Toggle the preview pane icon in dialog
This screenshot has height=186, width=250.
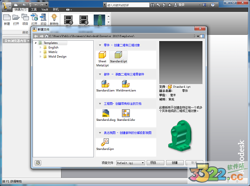pos(202,36)
